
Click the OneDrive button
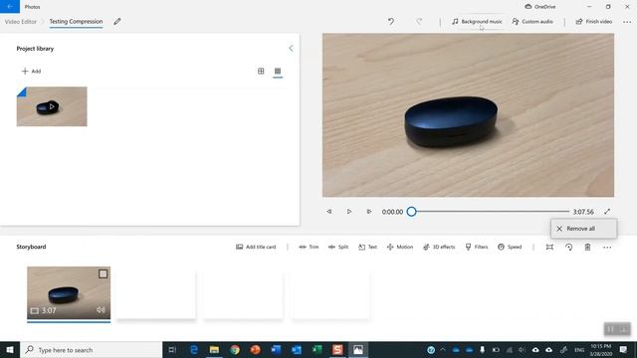point(540,7)
